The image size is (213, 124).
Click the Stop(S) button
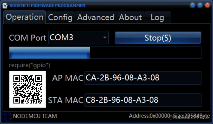[x=158, y=38]
